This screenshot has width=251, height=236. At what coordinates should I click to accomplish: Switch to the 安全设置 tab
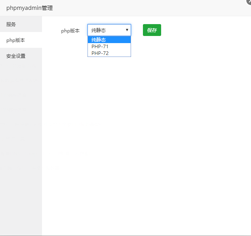tap(21, 56)
